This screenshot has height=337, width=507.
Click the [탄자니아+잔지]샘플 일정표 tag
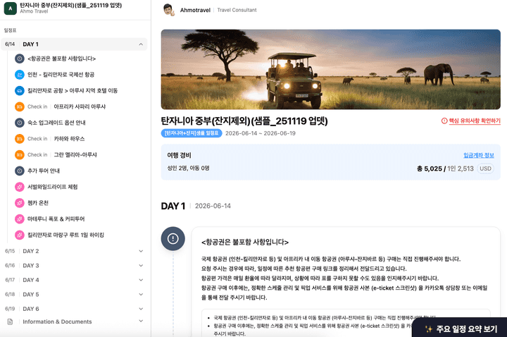point(192,133)
